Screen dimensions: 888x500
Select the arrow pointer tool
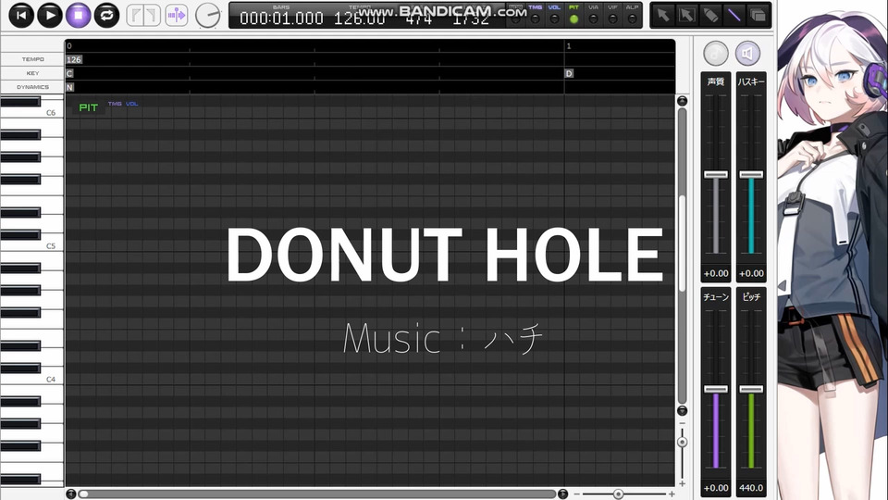tap(663, 16)
